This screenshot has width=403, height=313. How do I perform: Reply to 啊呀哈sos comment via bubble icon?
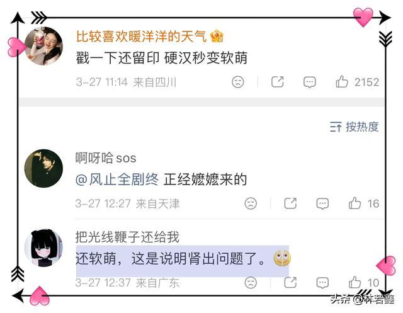322,204
